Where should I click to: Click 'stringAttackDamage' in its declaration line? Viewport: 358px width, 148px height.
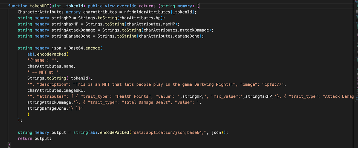click(73, 30)
